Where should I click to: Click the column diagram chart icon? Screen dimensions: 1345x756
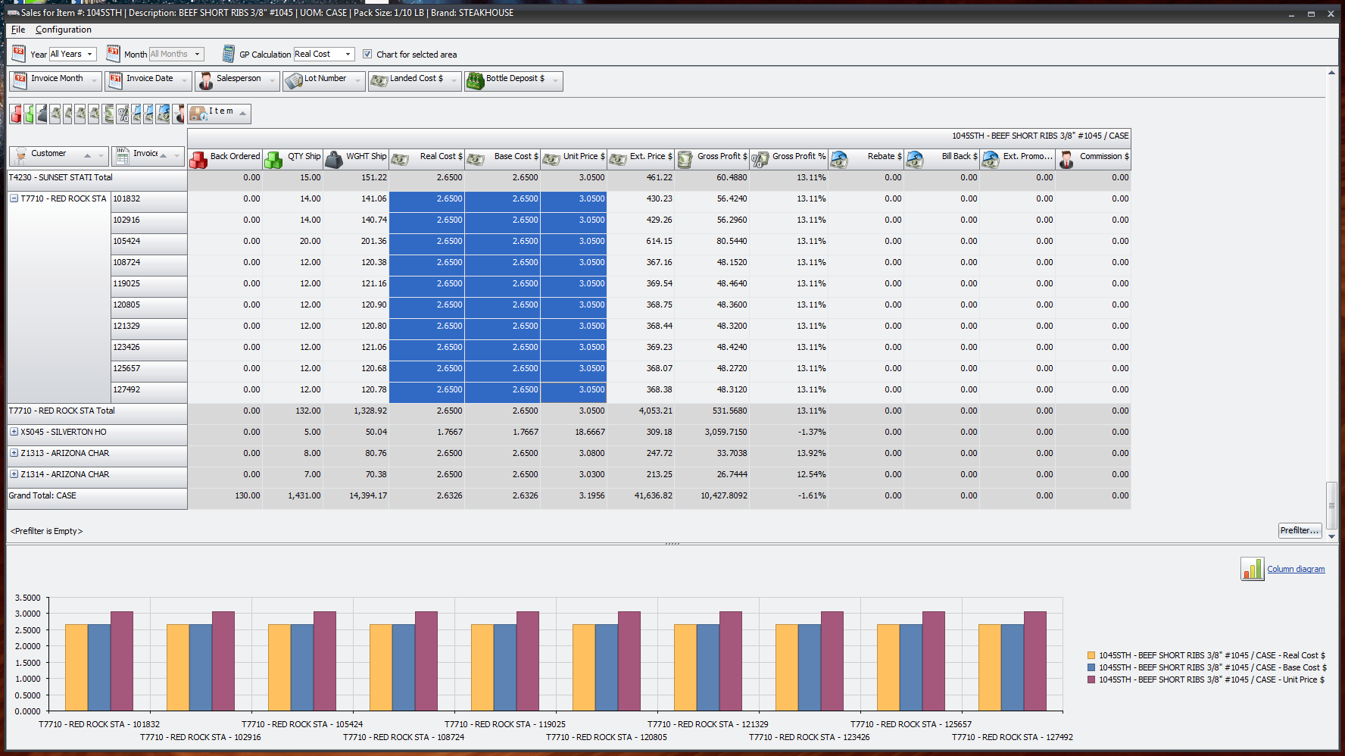click(1252, 569)
